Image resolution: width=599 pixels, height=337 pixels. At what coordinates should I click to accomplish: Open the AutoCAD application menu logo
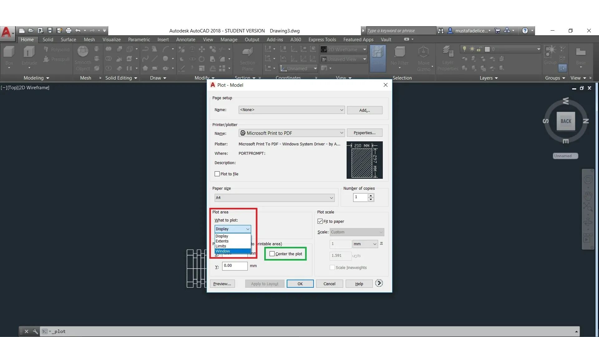[x=6, y=32]
